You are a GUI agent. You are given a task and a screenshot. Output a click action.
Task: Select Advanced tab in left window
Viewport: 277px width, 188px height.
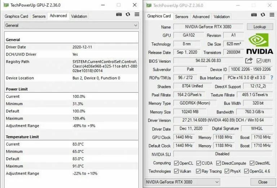tap(58, 16)
